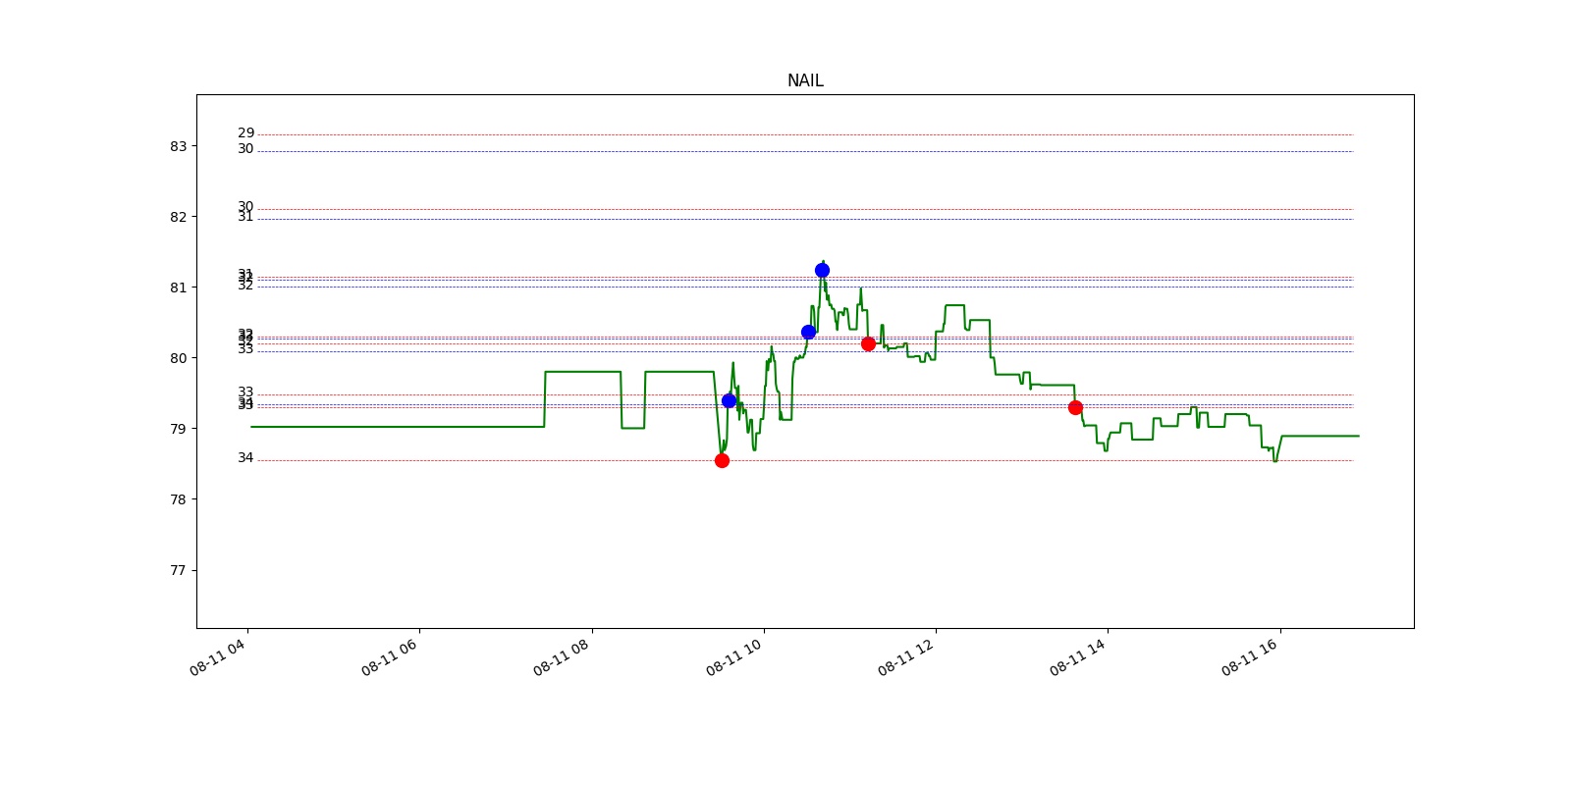1571x785 pixels.
Task: Click the x-axis label 08-11 08
Action: tap(561, 656)
